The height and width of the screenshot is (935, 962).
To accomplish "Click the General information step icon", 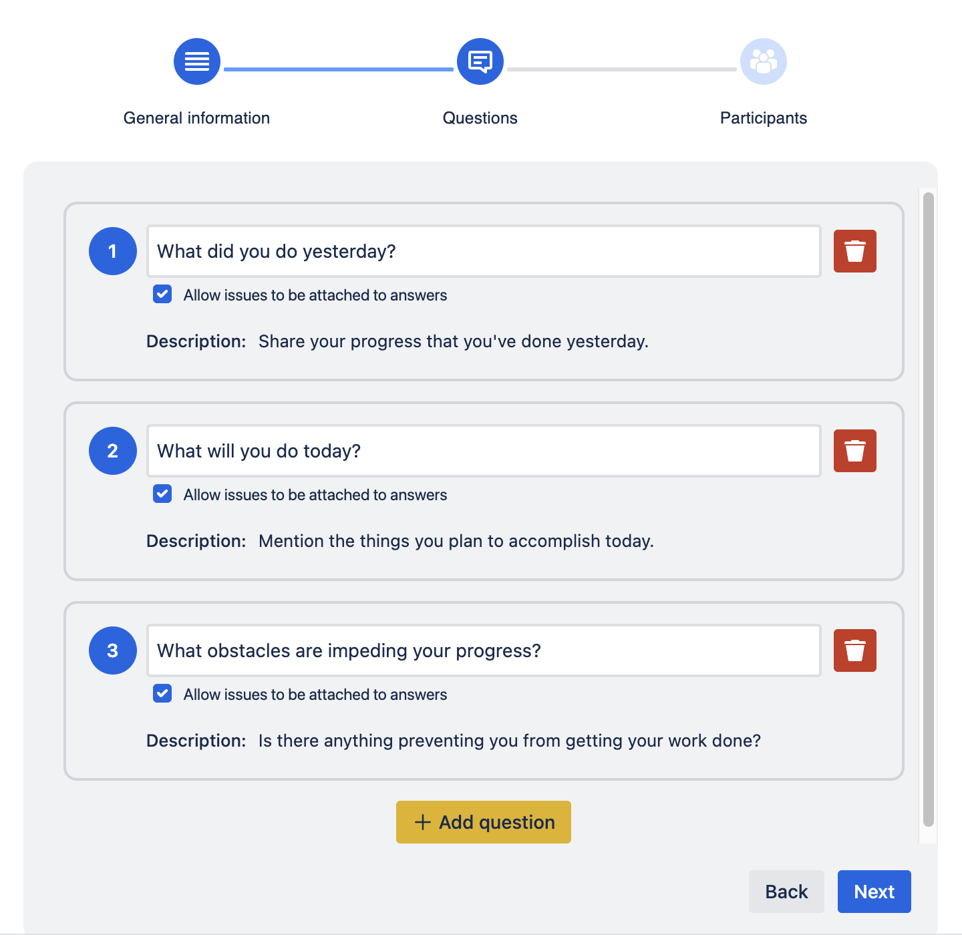I will tap(197, 61).
